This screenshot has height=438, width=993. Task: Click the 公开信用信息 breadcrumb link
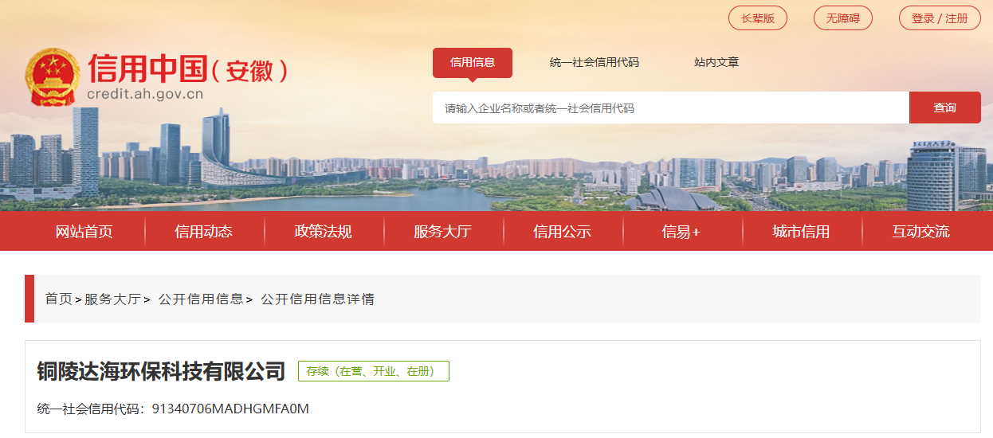point(201,299)
